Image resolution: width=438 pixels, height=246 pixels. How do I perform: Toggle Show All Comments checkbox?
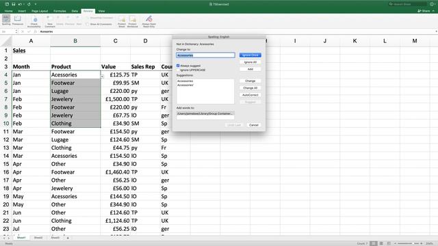tap(87, 25)
